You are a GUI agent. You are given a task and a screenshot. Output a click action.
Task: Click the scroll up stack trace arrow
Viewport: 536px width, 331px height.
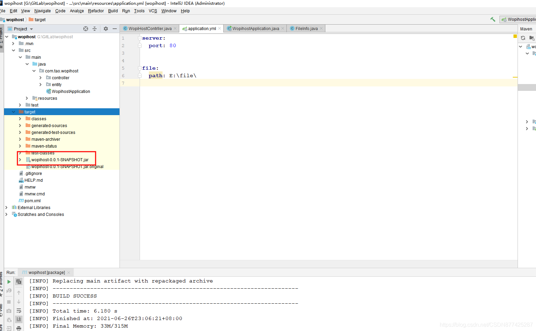tap(19, 293)
